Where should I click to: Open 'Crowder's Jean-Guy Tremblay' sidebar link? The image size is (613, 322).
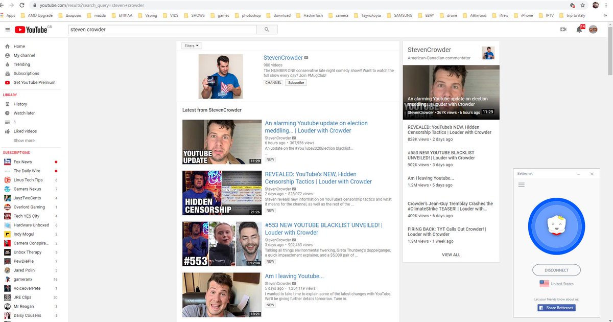pos(450,206)
